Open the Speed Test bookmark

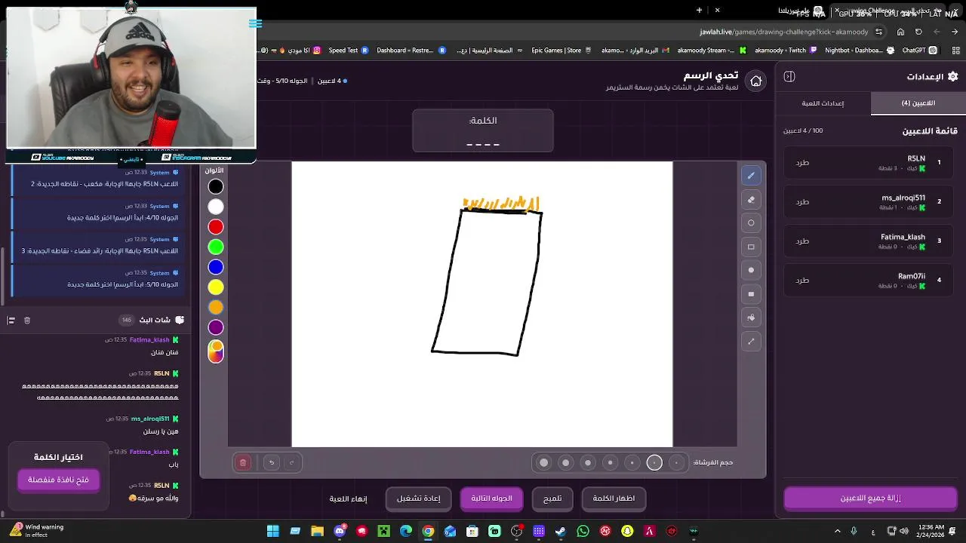point(349,51)
